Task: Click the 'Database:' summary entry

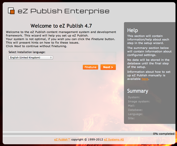Action: (135, 110)
